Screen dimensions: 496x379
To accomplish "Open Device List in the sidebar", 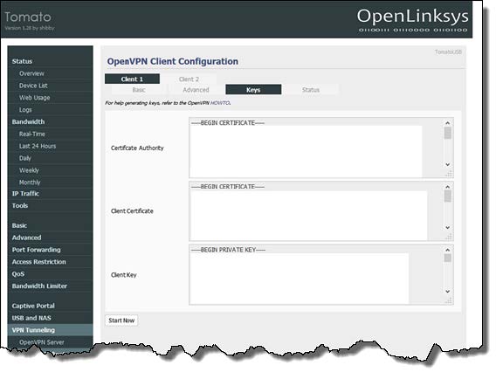I will tap(33, 86).
